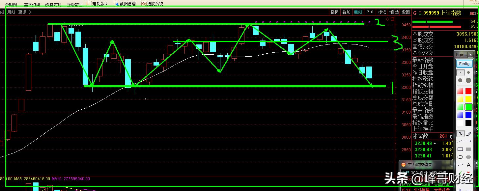Switch to 月线 monthly period tab
Viewport: 479px width, 191px height.
[11, 12]
